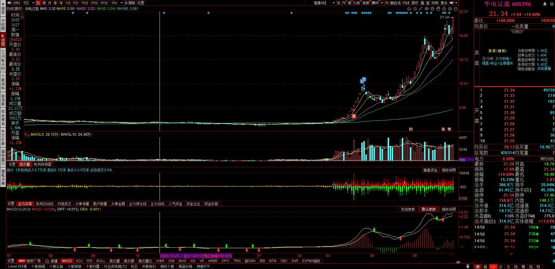Click the eye visibility icon above chart

coord(427,9)
